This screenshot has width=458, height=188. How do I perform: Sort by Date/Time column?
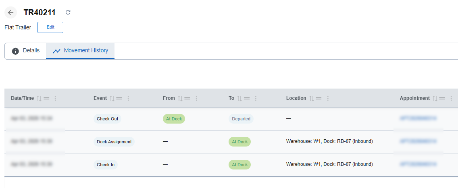point(39,98)
